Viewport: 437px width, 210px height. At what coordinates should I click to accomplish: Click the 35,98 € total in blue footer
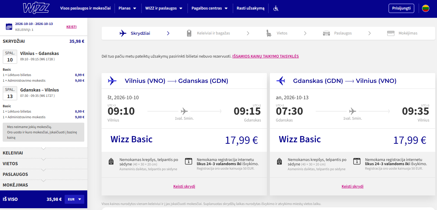54,199
